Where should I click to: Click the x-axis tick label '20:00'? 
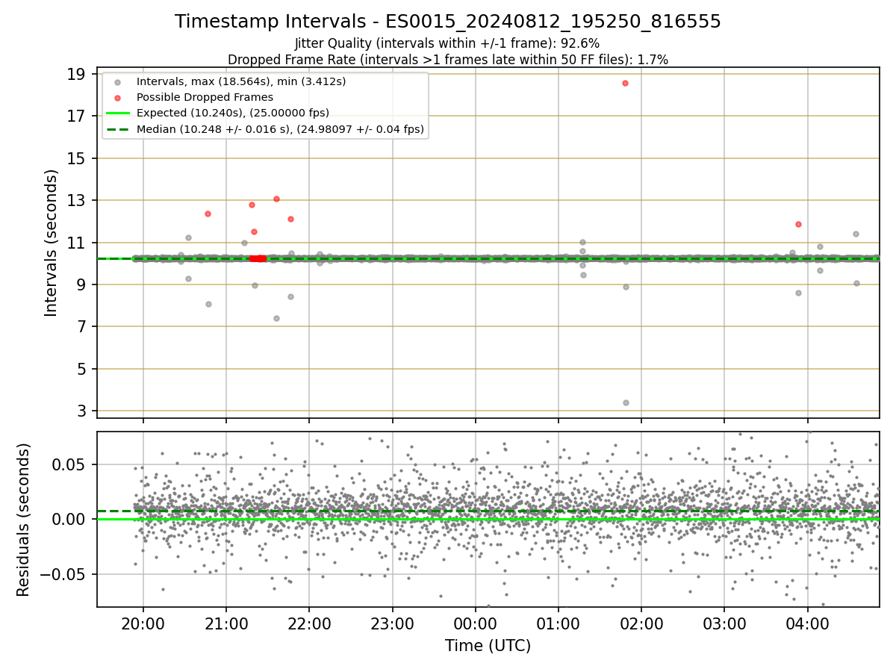(x=143, y=622)
